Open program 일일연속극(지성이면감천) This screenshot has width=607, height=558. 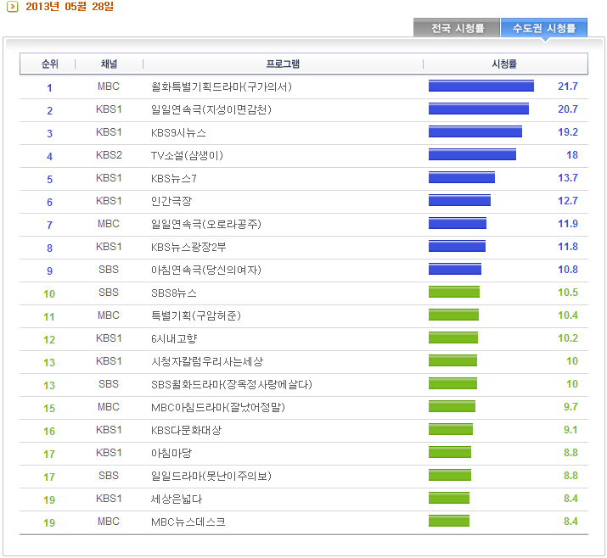pos(211,110)
